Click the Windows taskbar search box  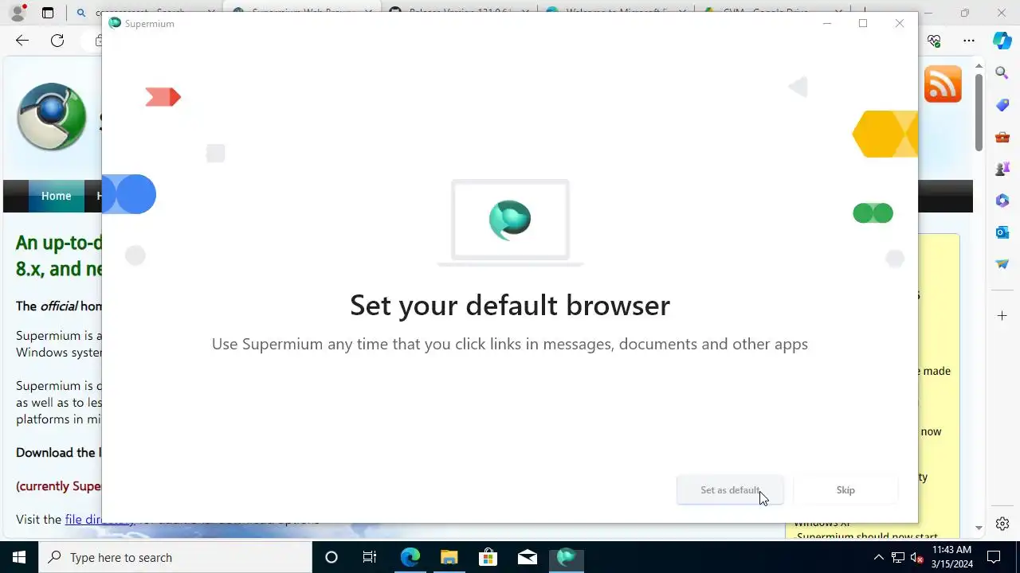pyautogui.click(x=175, y=557)
